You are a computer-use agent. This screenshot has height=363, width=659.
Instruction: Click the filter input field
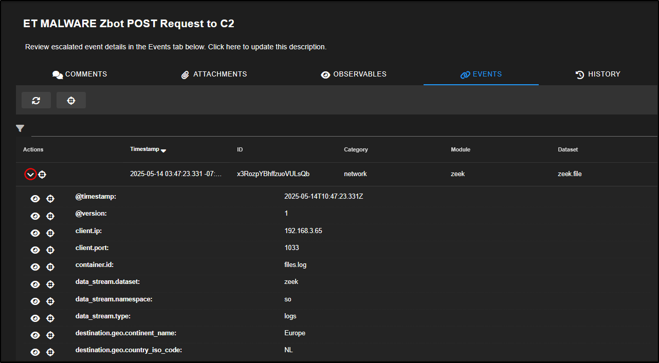[339, 129]
